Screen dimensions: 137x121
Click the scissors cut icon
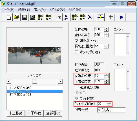[x=66, y=17]
